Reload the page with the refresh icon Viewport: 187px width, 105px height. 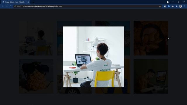[11, 6]
